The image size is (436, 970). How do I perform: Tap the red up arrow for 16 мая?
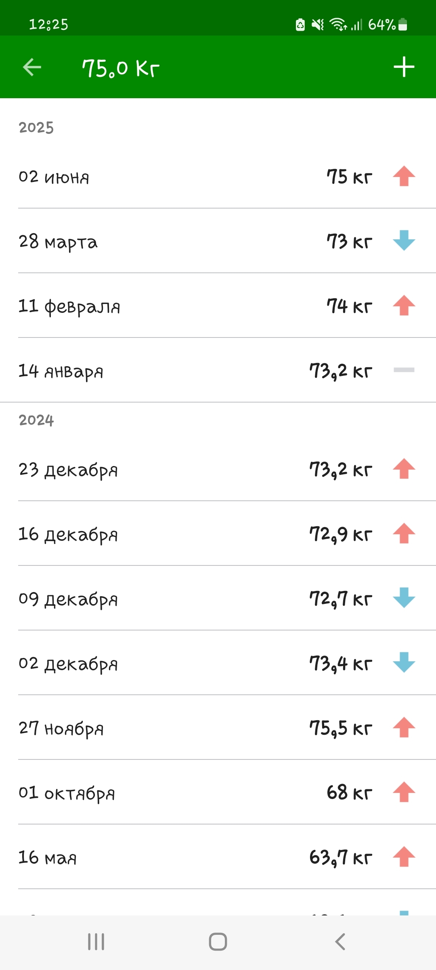coord(404,857)
